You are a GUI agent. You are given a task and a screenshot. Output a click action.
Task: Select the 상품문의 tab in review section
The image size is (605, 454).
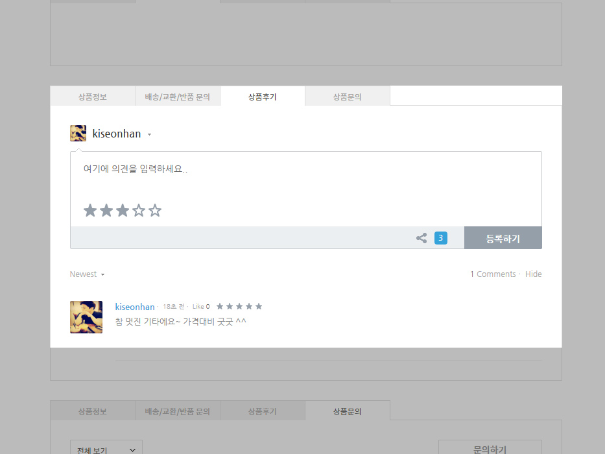347,97
